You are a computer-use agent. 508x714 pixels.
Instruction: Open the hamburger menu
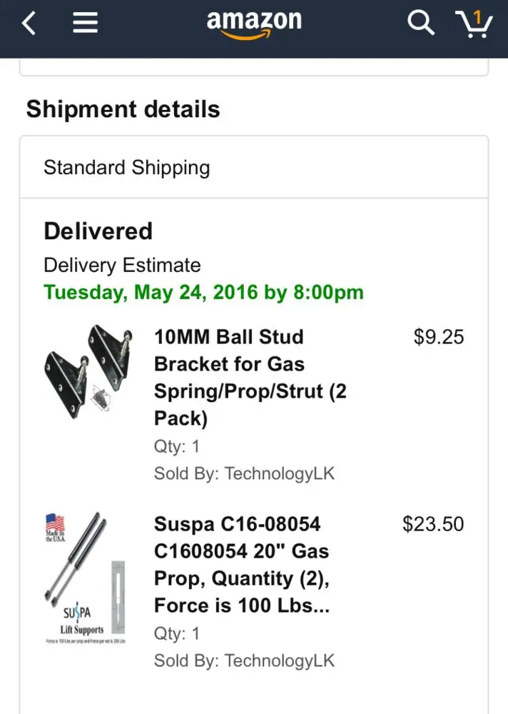85,23
